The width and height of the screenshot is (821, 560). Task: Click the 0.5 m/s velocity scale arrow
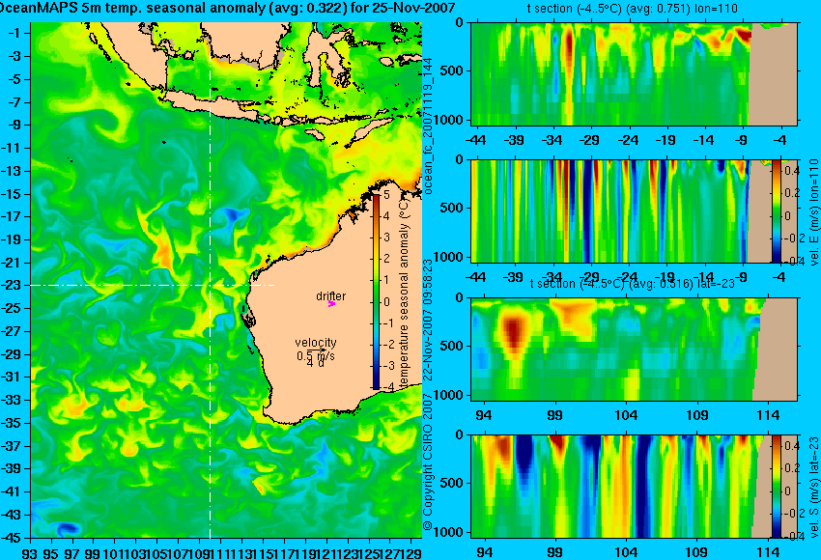pyautogui.click(x=316, y=350)
